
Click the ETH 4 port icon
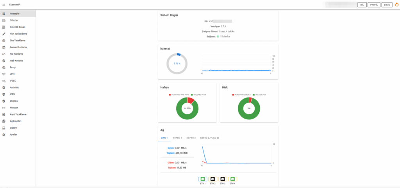point(233,179)
